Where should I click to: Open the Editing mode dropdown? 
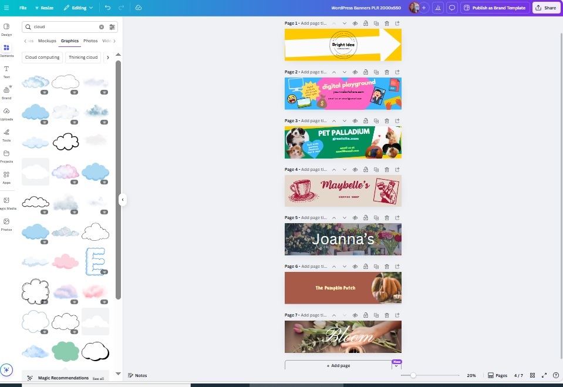78,8
